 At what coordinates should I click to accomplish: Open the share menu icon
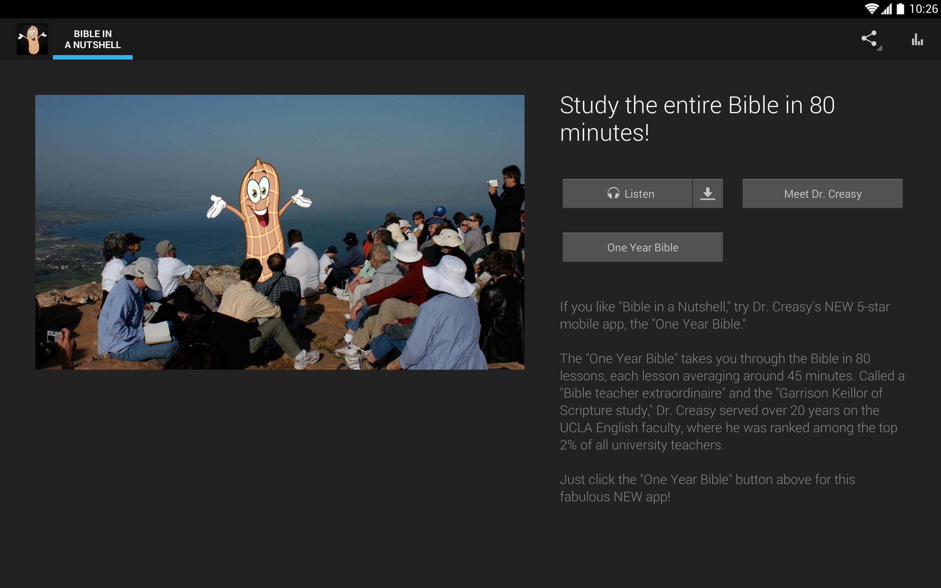coord(870,39)
